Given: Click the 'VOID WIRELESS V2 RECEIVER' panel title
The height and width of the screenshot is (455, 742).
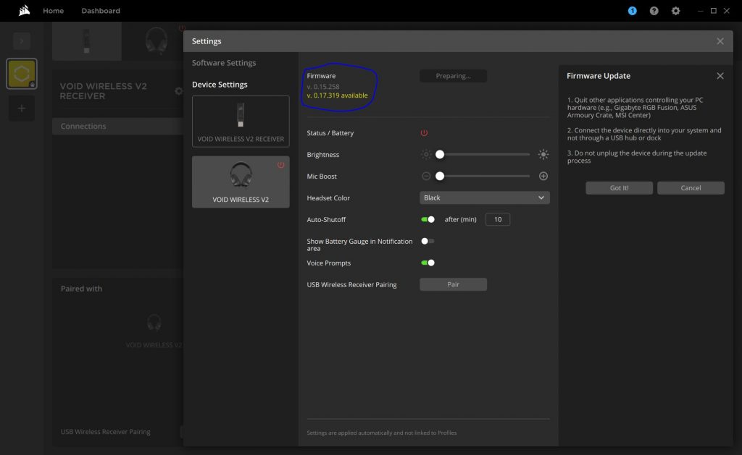Looking at the screenshot, I should pos(103,91).
